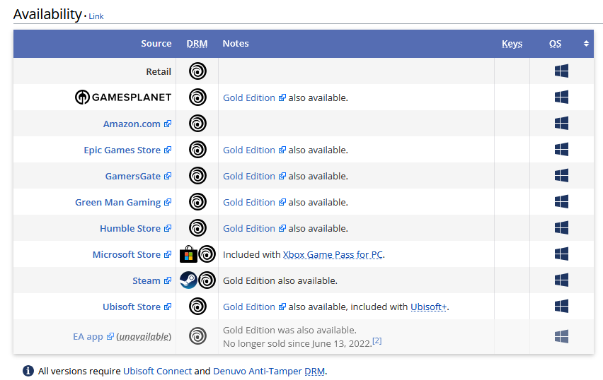Click Ubisoft Connect icon in Green Man Gaming row
Screen dimensions: 603x380
pos(197,201)
